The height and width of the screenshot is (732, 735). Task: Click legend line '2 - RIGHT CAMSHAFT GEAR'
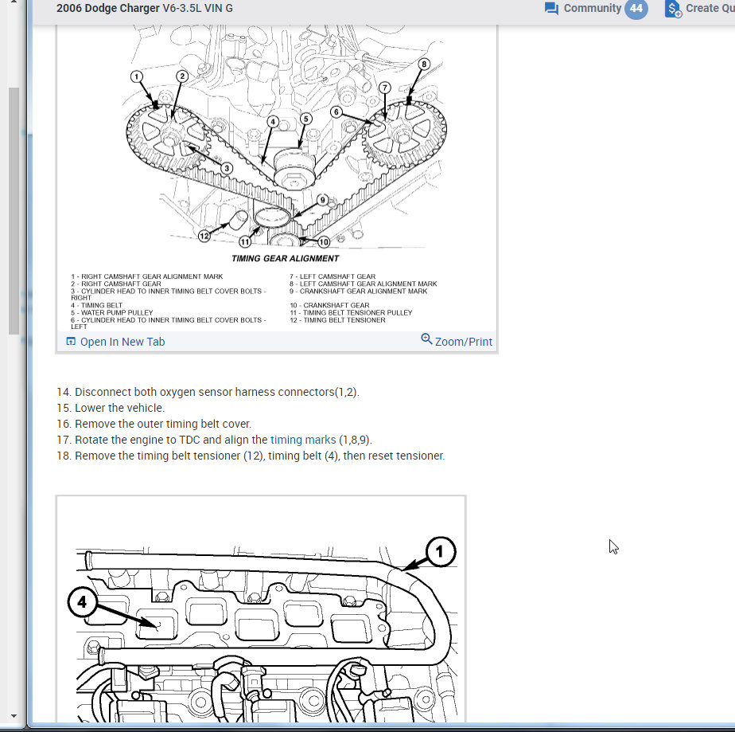116,284
